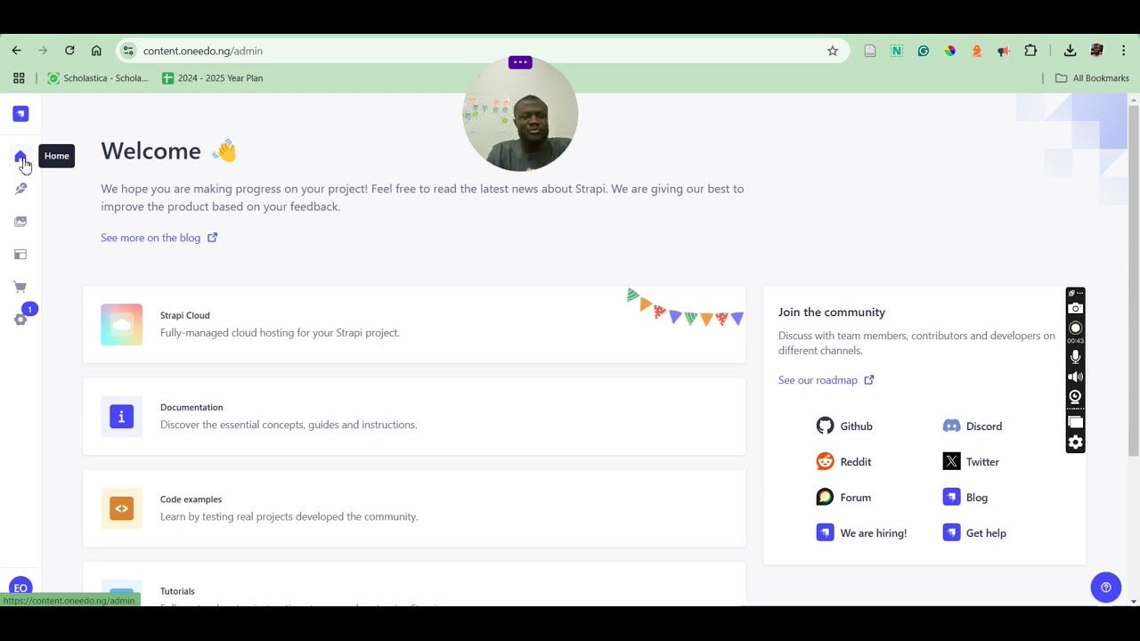Screen dimensions: 1140x641
Task: Click the Code examples brackets icon
Action: coord(122,508)
